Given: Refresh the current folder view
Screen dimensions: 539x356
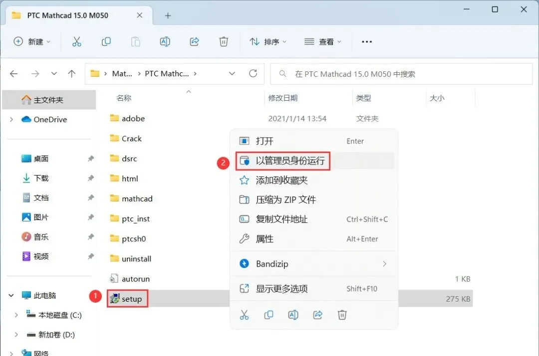Looking at the screenshot, I should [x=253, y=73].
